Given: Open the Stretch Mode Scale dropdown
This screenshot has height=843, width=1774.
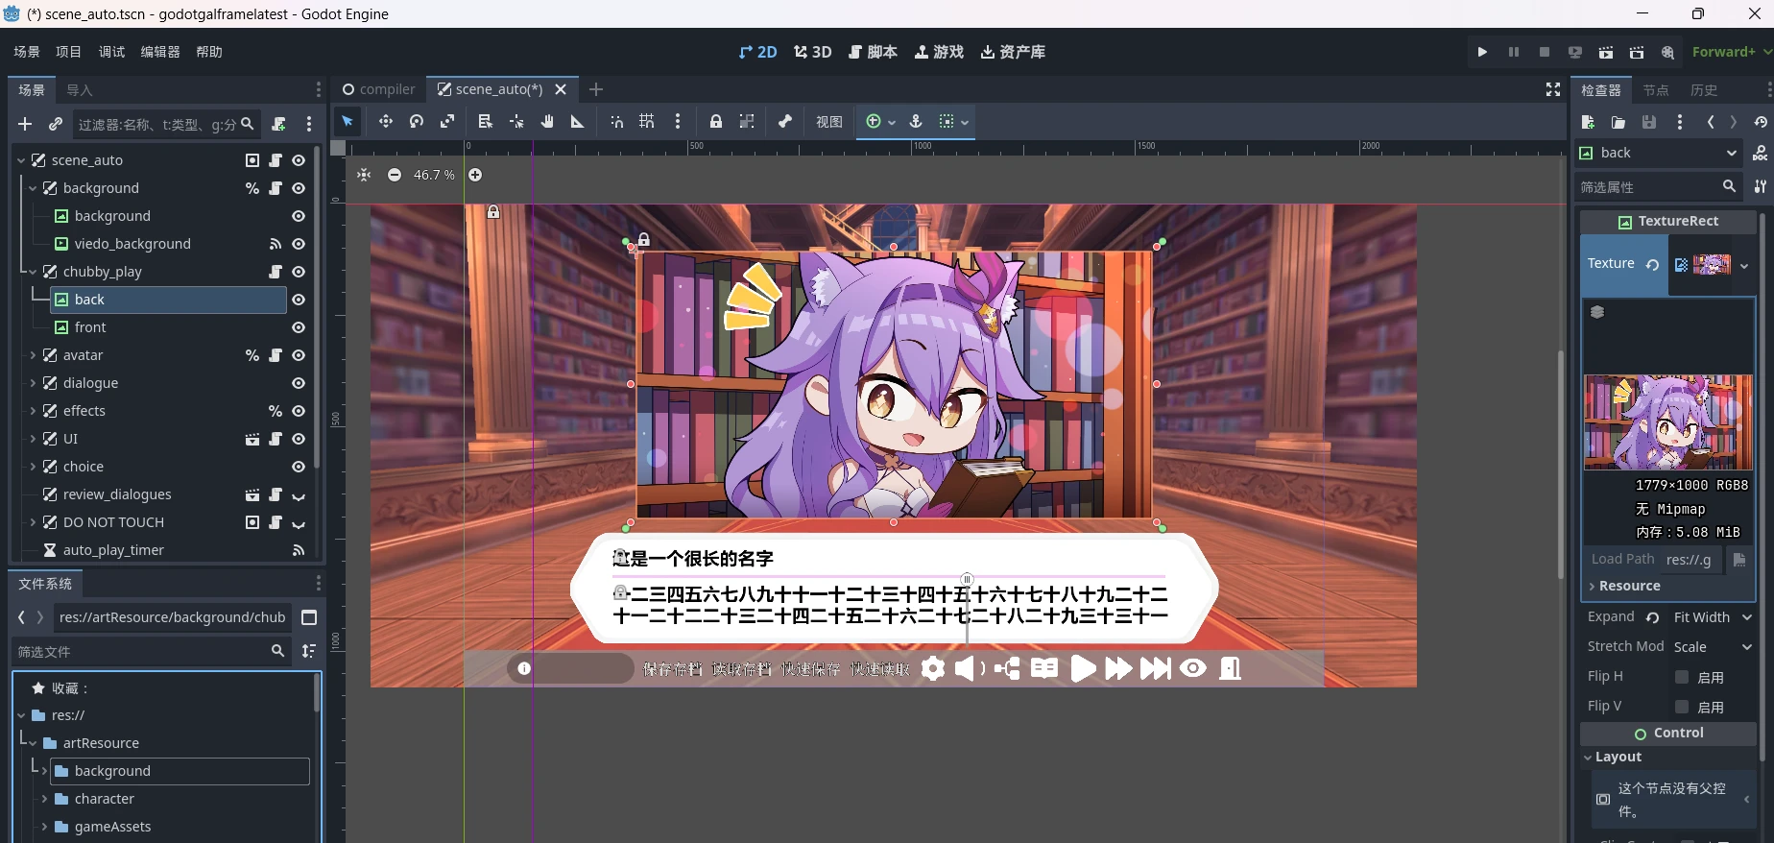Looking at the screenshot, I should (1713, 647).
